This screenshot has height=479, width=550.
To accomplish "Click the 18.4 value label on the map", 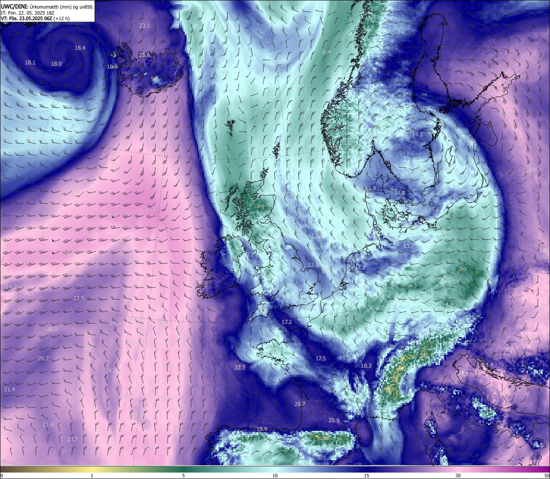I will click(80, 48).
